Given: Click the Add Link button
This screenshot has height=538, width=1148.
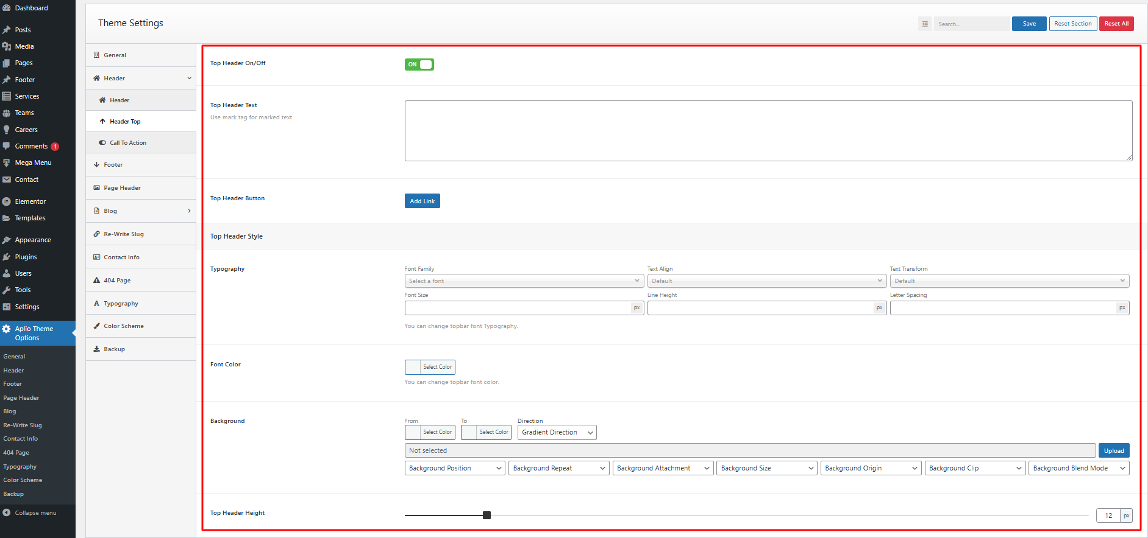Looking at the screenshot, I should pyautogui.click(x=422, y=201).
